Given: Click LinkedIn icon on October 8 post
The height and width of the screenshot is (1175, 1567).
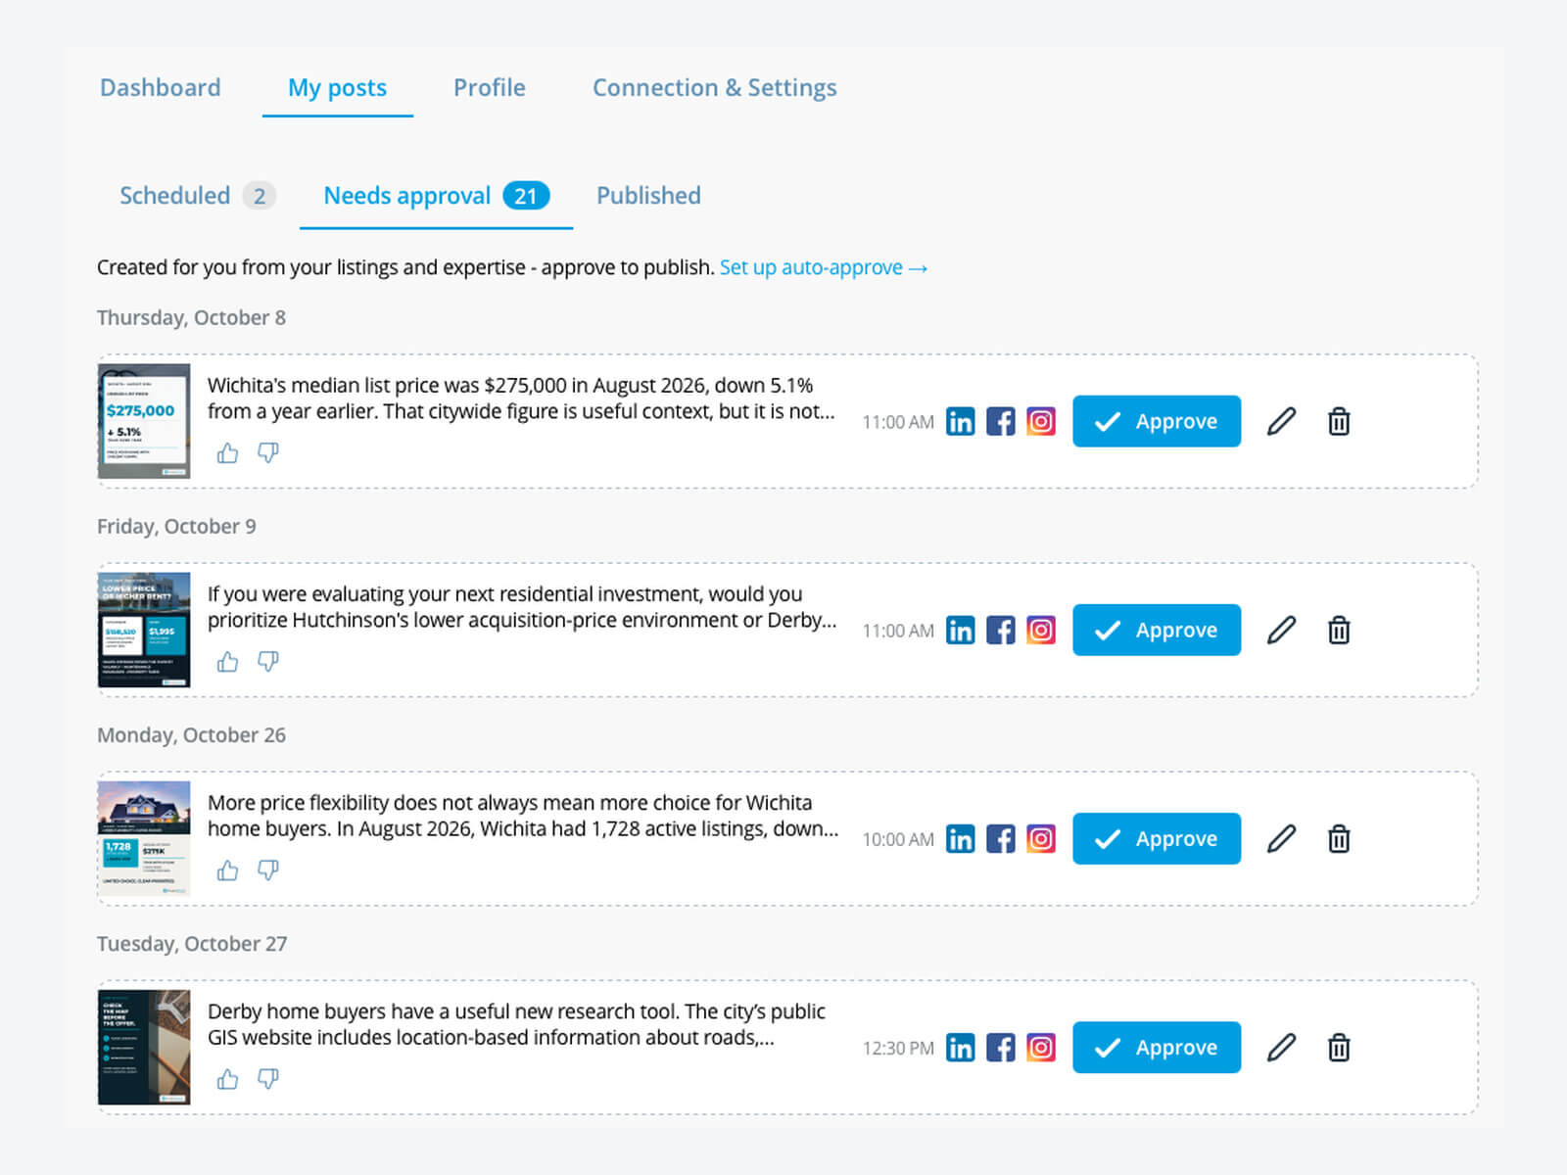Looking at the screenshot, I should point(960,422).
